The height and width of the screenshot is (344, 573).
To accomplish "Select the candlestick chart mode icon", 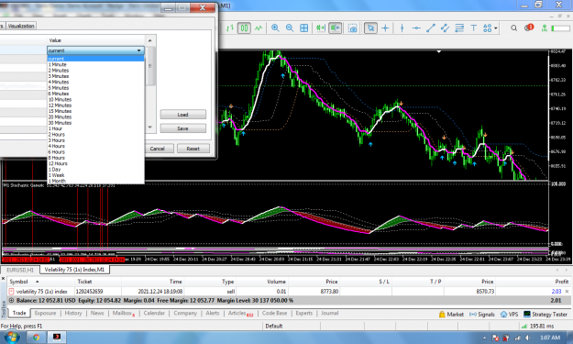I will tap(244, 28).
